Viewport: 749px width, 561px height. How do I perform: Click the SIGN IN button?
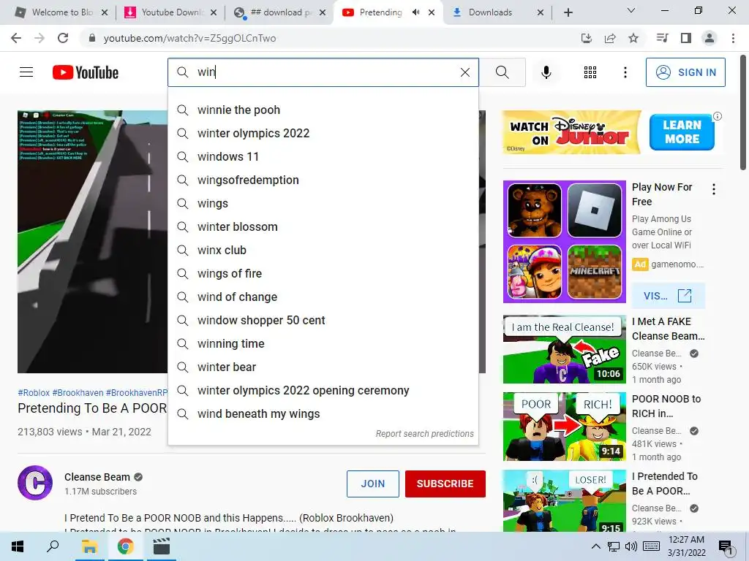(x=685, y=72)
